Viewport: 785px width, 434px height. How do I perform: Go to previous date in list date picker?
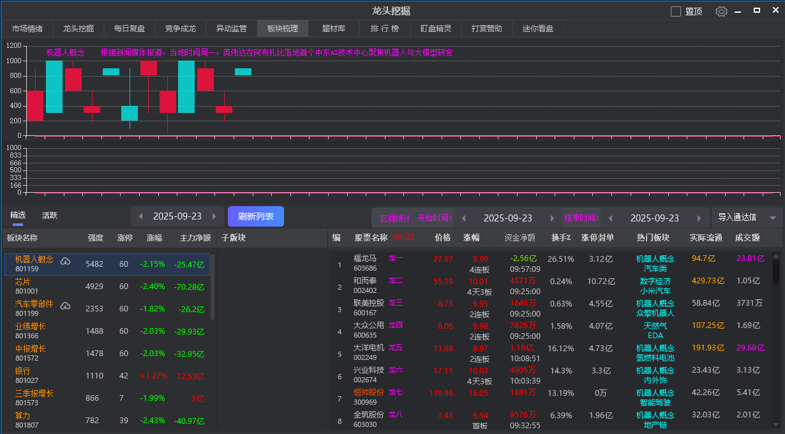click(141, 216)
